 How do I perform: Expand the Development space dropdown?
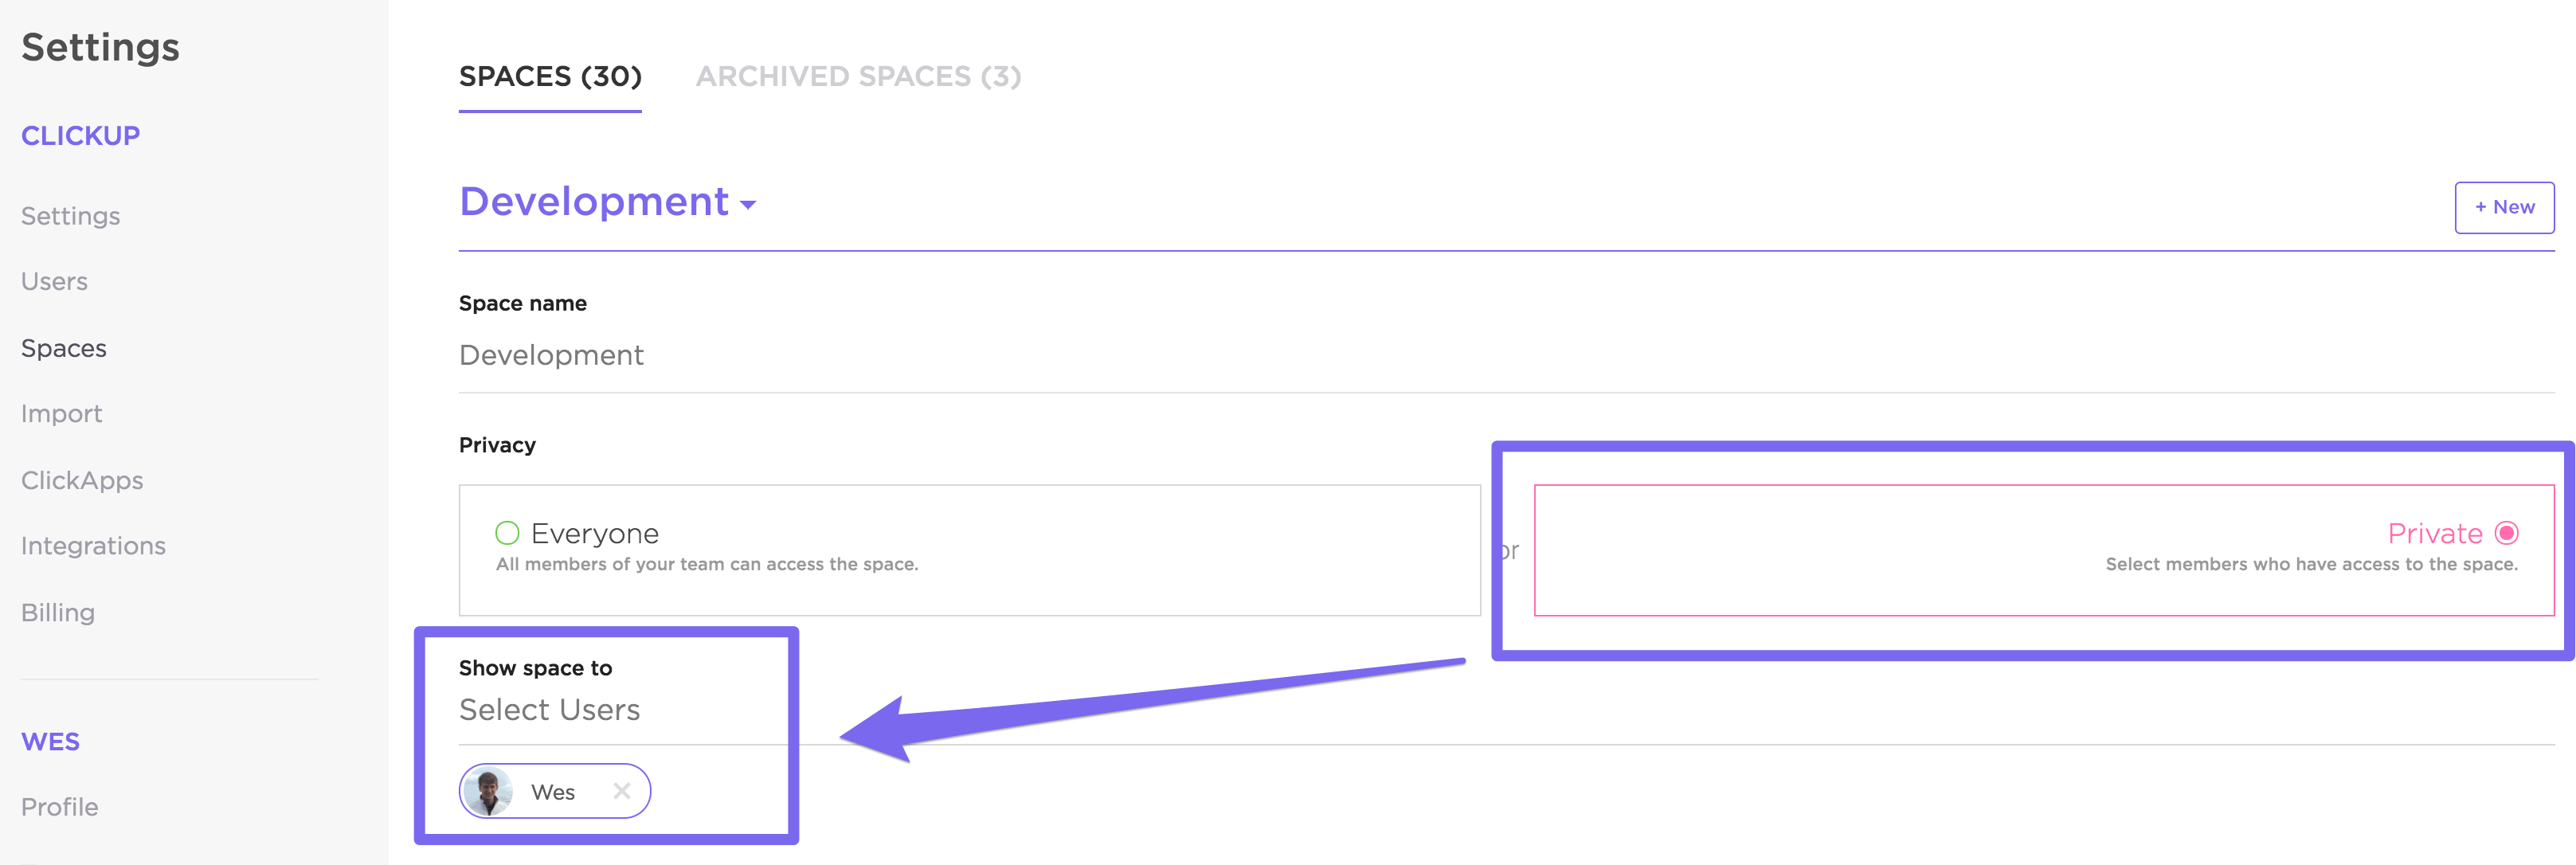click(747, 205)
